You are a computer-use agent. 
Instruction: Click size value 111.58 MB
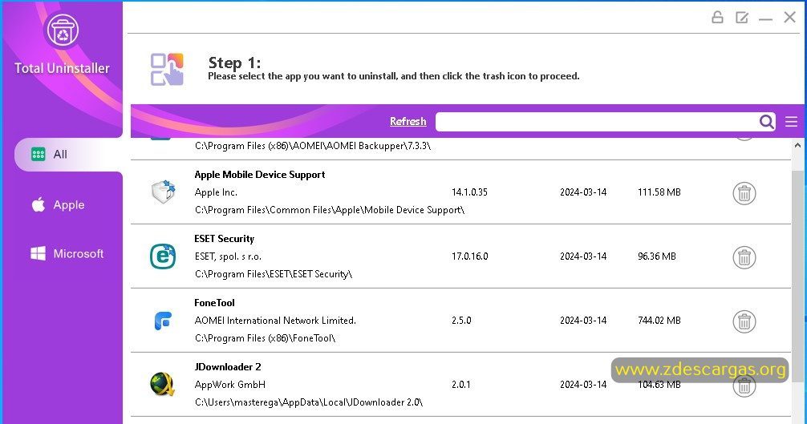coord(659,192)
